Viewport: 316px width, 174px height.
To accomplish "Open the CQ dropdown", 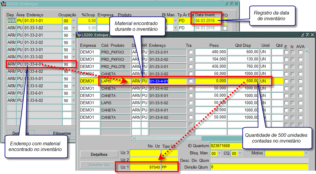I will (x=240, y=153).
